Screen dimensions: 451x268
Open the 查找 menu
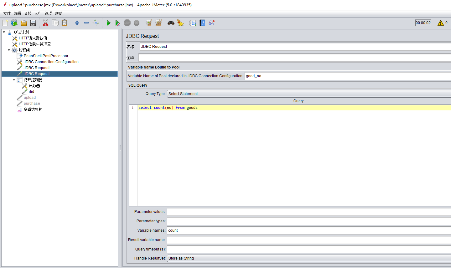pyautogui.click(x=28, y=13)
